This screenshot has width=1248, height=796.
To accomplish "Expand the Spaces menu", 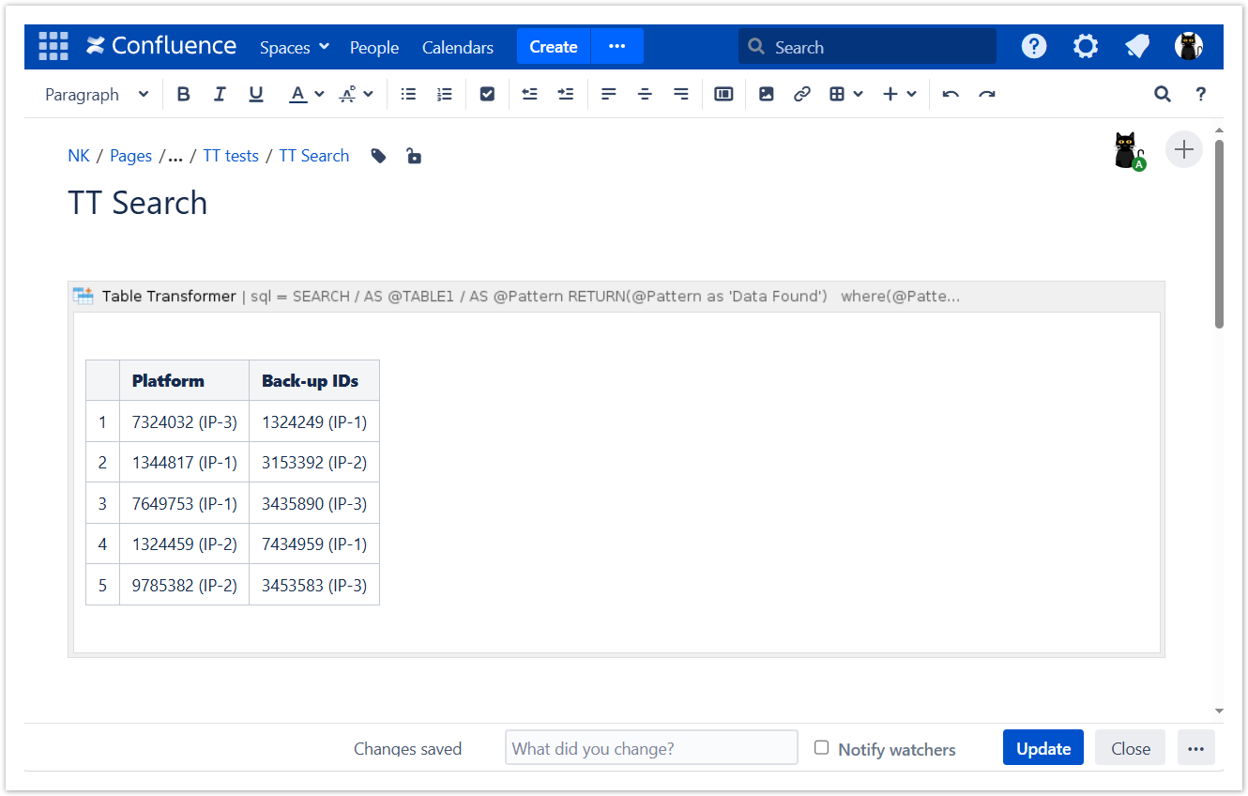I will click(x=295, y=47).
